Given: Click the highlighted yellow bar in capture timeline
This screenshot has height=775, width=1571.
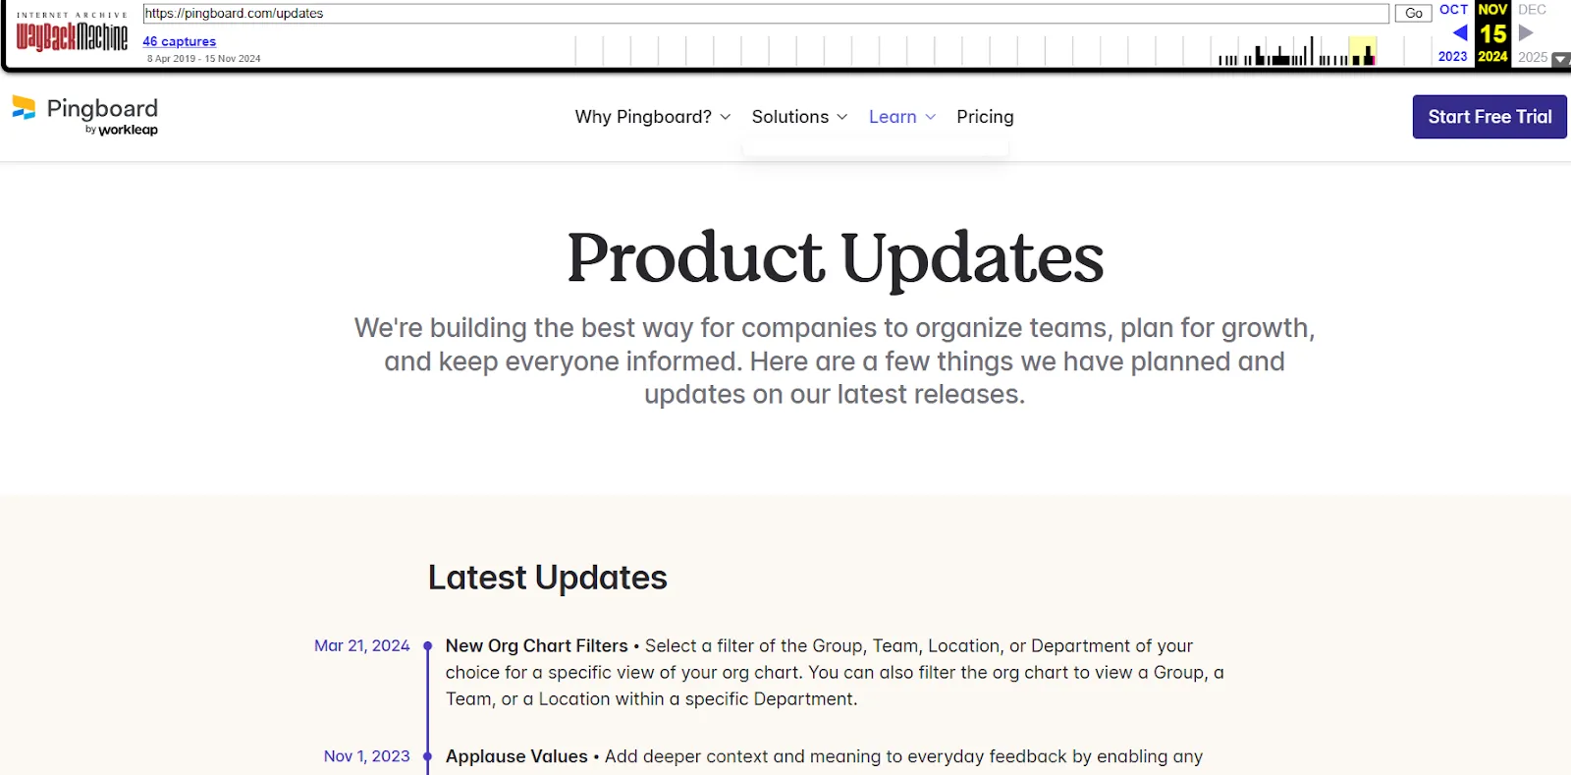Looking at the screenshot, I should (1363, 51).
